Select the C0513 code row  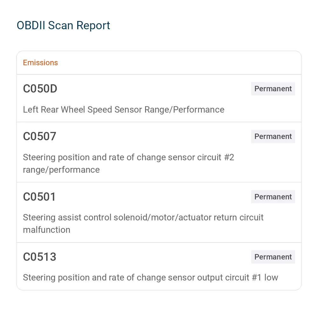[159, 266]
